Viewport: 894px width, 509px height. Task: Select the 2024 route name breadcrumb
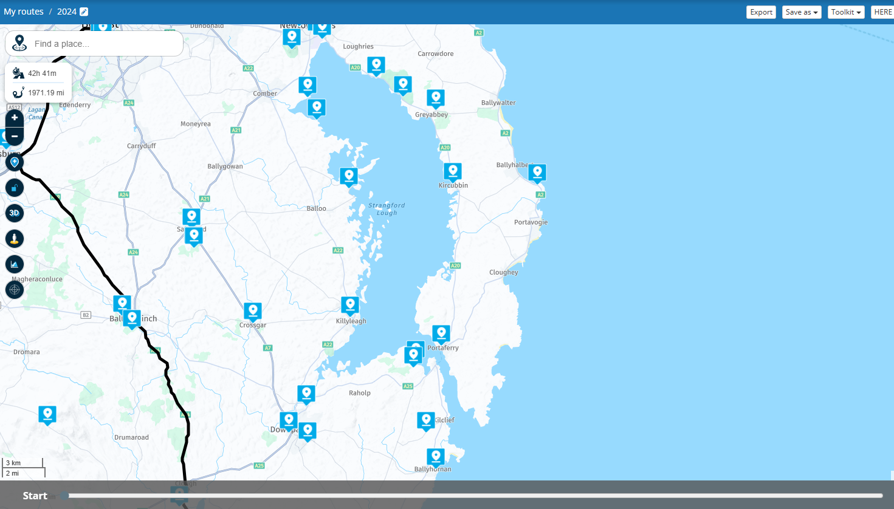(67, 12)
